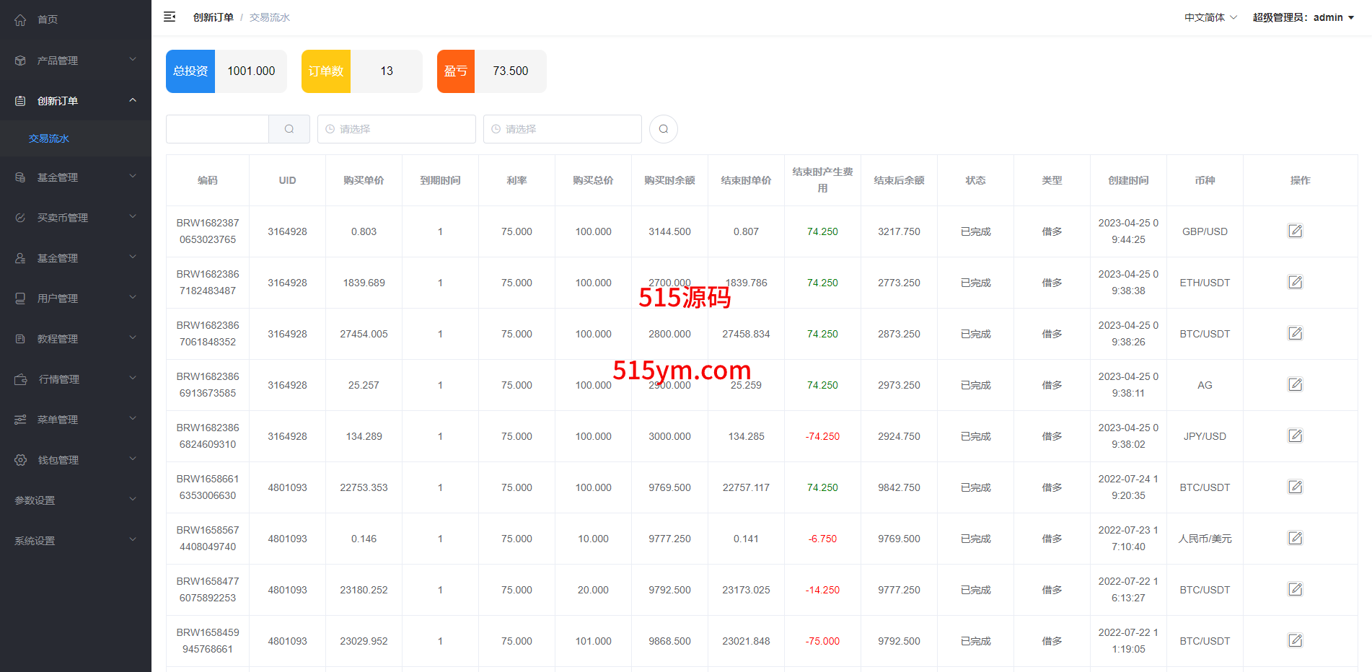
Task: Click the home icon in sidebar
Action: 20,20
